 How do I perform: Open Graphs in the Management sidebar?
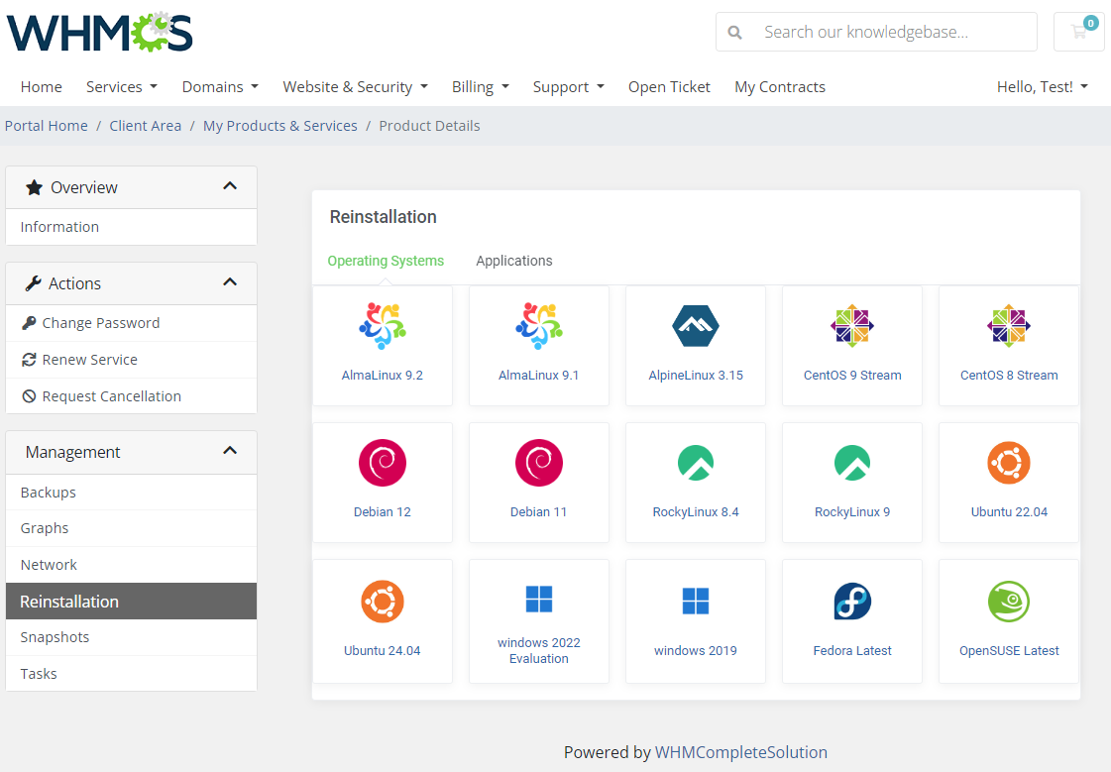point(131,528)
